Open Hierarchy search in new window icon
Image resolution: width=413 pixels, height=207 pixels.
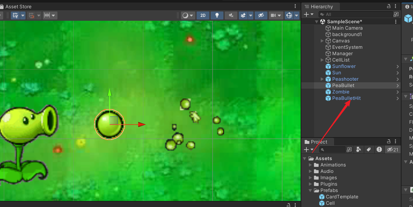pos(396,14)
